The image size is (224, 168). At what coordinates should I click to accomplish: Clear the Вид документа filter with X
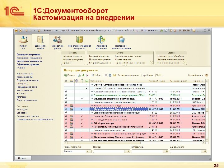pos(205,151)
